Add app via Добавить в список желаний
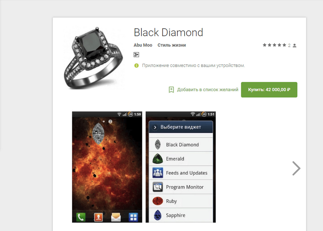 point(208,90)
